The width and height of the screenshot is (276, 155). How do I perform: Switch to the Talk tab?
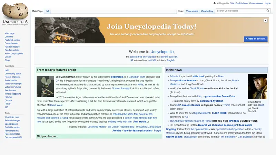tap(47, 11)
